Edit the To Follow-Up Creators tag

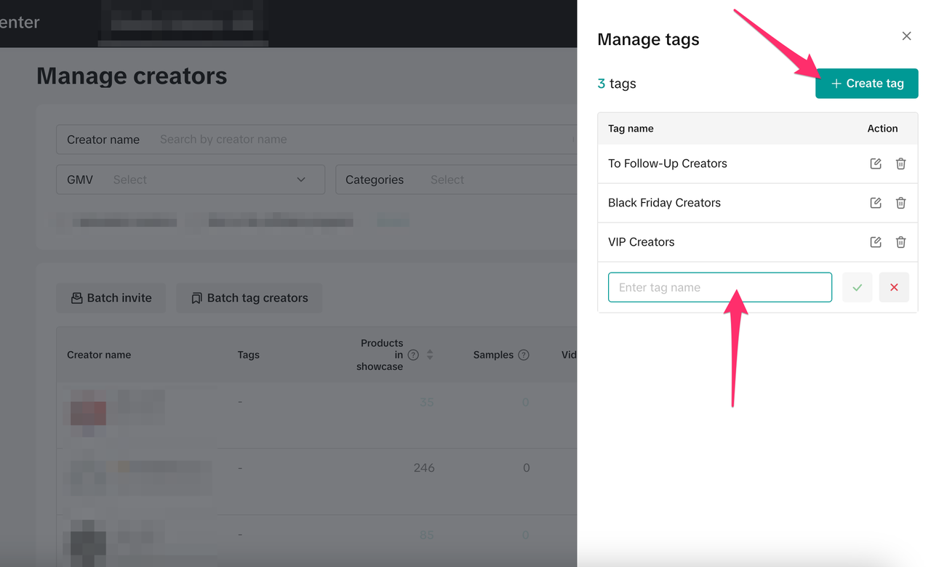[876, 164]
